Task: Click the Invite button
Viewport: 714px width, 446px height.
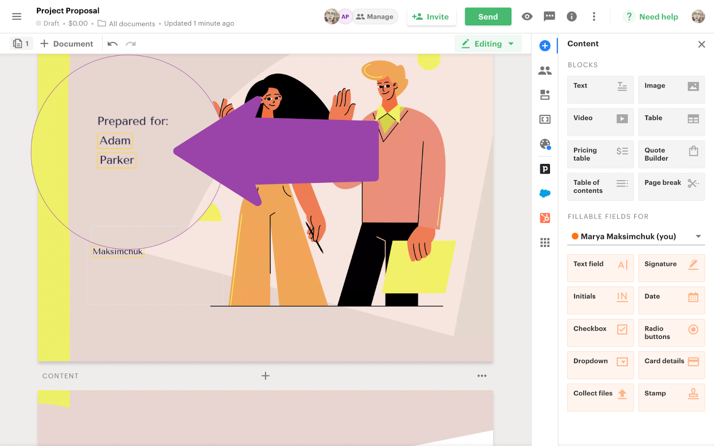Action: [431, 17]
